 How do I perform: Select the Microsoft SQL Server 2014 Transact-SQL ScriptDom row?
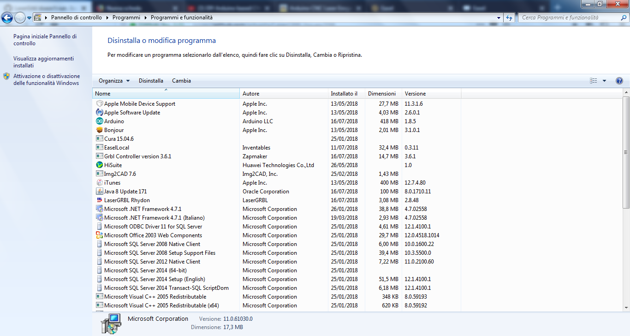pos(277,288)
